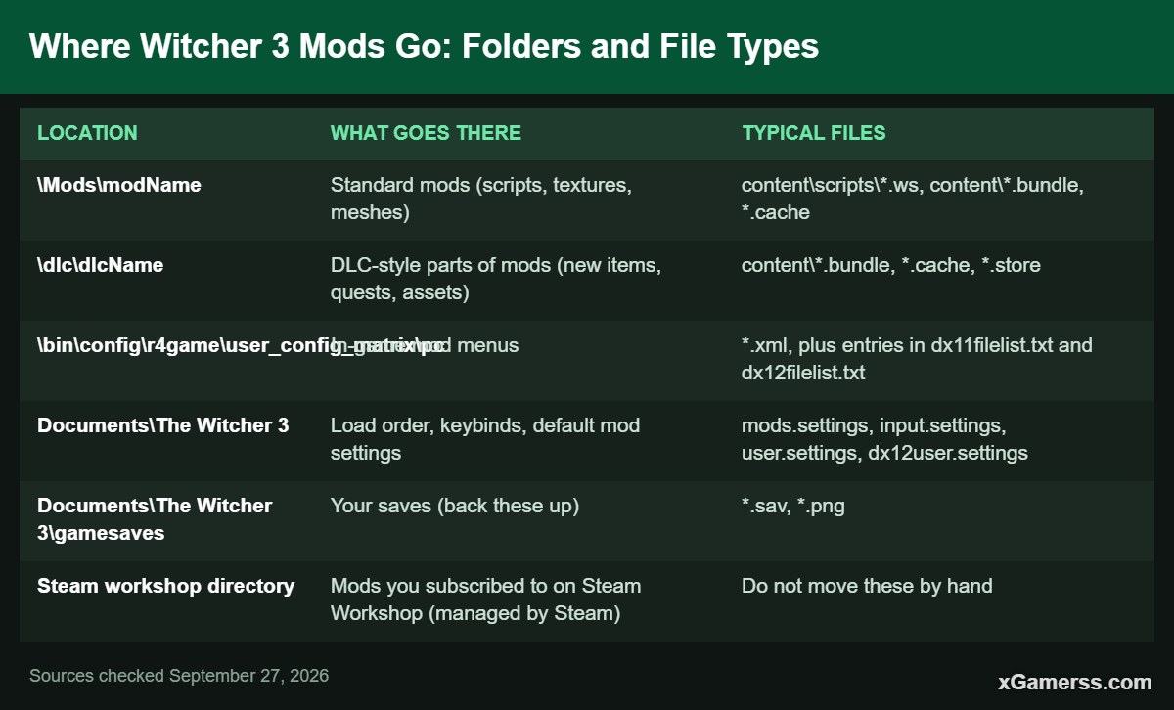Click the mods.settings, input.settings files cell
The image size is (1174, 710).
(x=884, y=439)
